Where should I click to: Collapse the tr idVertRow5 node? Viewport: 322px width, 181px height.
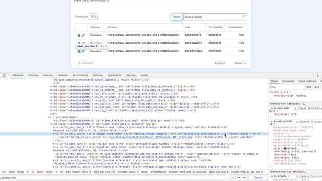pos(49,117)
